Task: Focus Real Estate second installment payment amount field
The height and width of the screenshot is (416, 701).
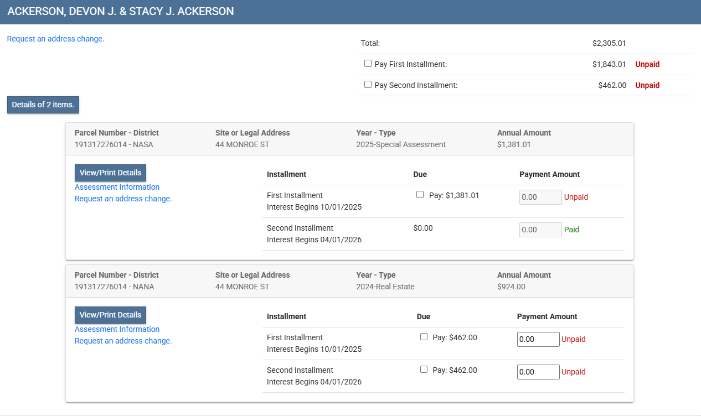Action: point(538,372)
